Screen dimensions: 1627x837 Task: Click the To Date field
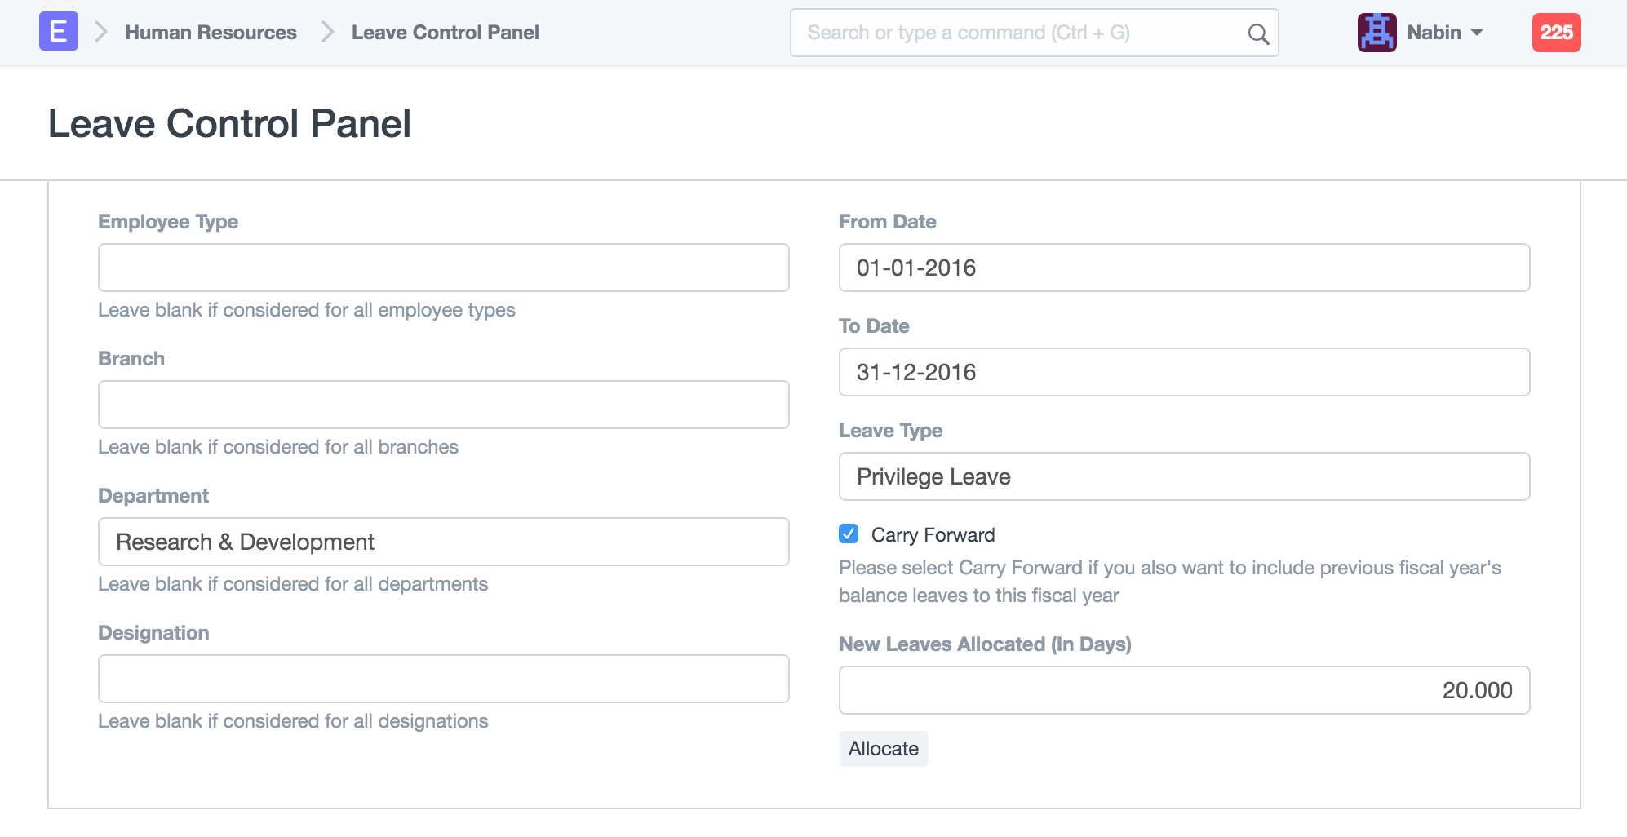pos(1183,372)
